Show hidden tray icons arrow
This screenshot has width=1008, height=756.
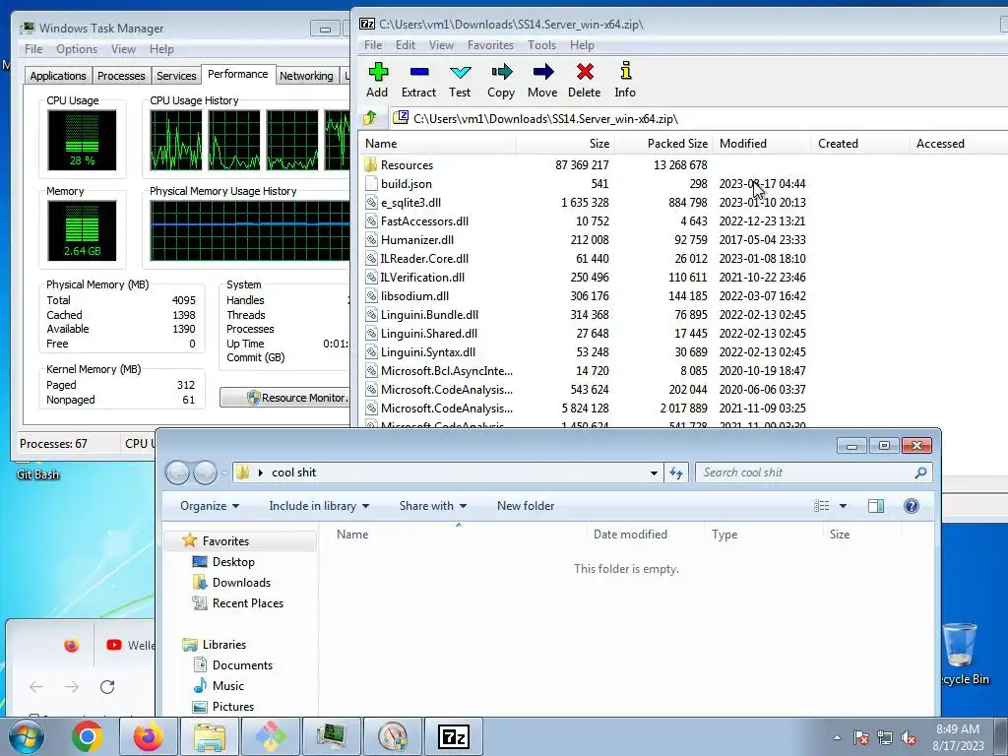837,737
